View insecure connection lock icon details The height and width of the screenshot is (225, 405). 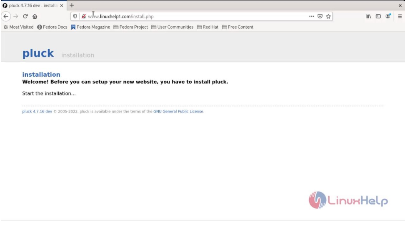[x=84, y=16]
